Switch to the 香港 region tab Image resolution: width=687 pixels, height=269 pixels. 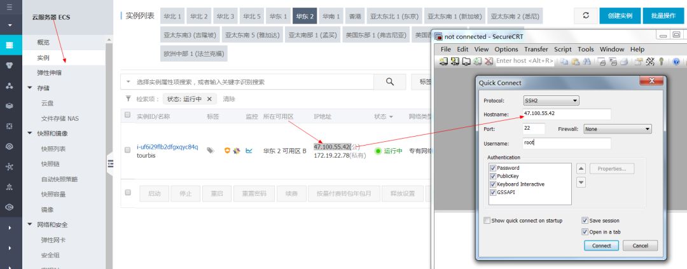[355, 16]
